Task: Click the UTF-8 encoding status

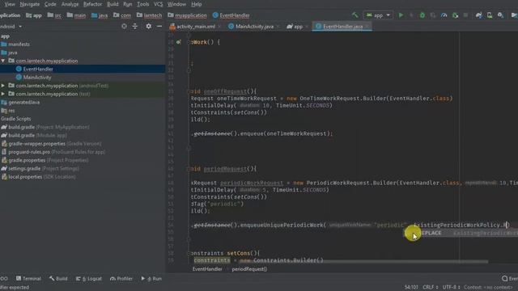Action: point(451,288)
